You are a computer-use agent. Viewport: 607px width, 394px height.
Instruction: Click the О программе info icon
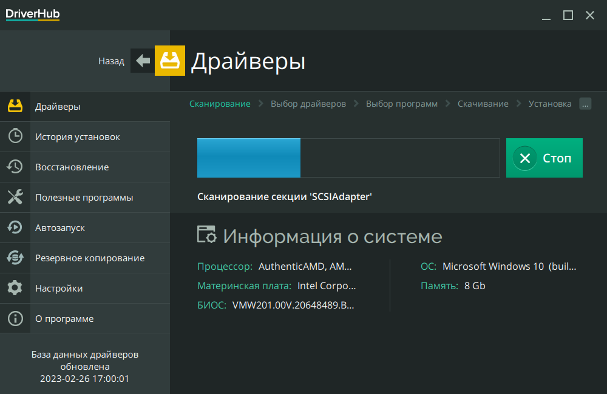click(x=15, y=318)
